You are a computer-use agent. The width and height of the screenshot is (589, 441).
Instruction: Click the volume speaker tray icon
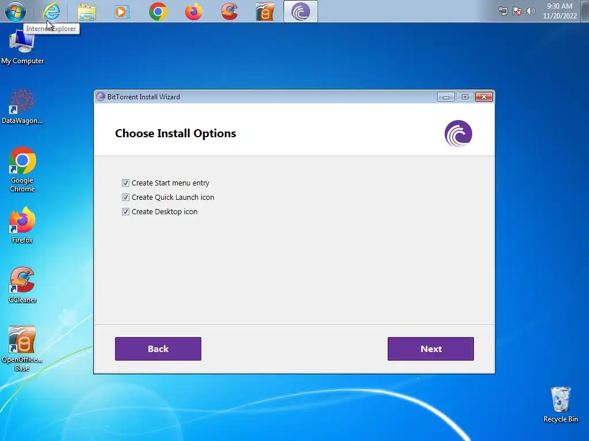[x=531, y=11]
